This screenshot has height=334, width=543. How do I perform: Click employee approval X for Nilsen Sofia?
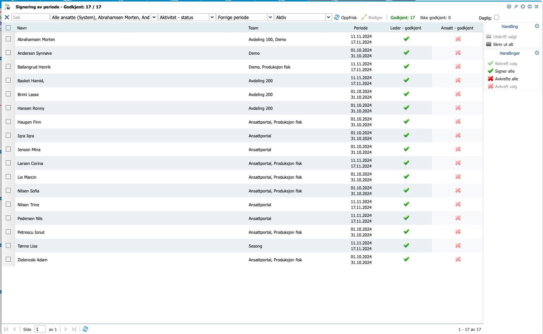point(458,191)
